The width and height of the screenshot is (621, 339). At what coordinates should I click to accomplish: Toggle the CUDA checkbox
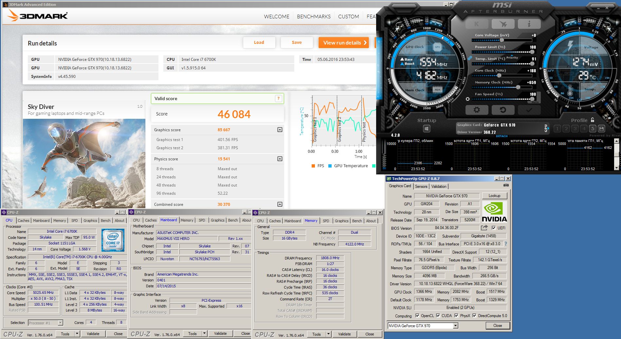click(438, 316)
